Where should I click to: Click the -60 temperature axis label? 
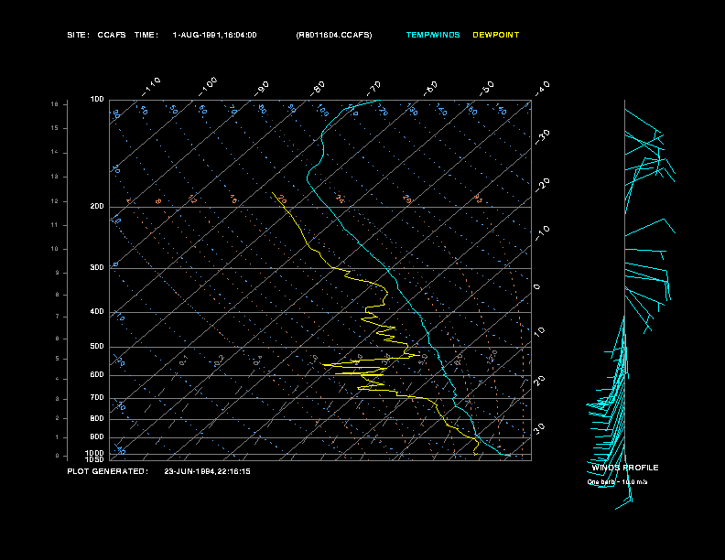pos(430,88)
